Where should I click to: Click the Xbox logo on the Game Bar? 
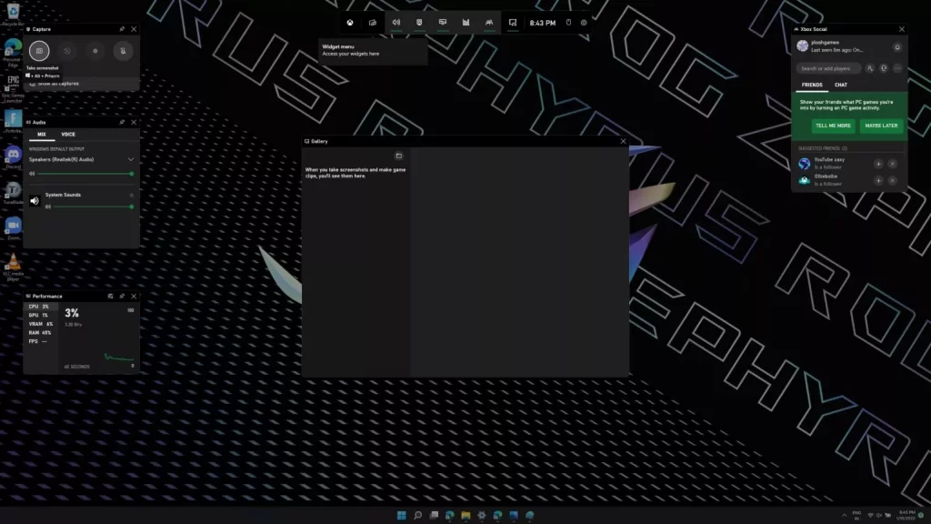(350, 23)
